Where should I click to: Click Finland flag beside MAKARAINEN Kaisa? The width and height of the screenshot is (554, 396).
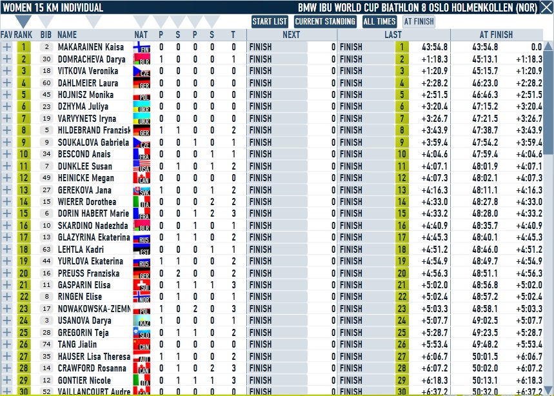tap(142, 47)
